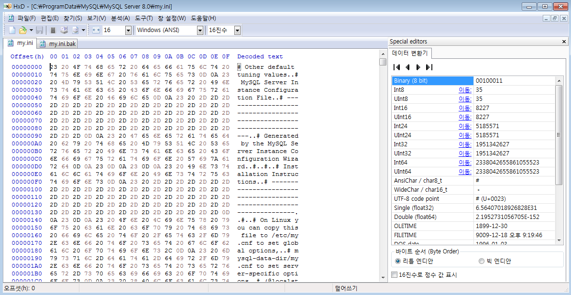Click the hex editor vertical scrollbar thumb
The height and width of the screenshot is (295, 571).
(x=383, y=62)
